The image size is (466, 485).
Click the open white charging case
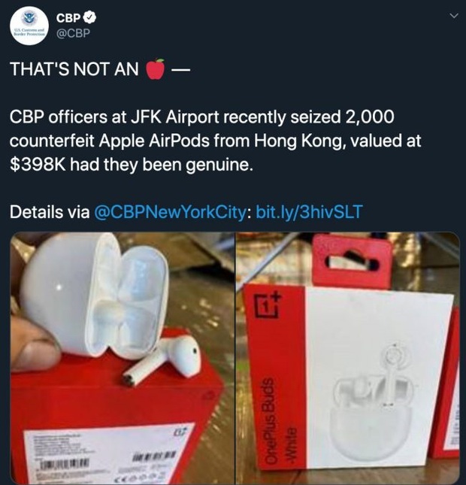click(94, 296)
